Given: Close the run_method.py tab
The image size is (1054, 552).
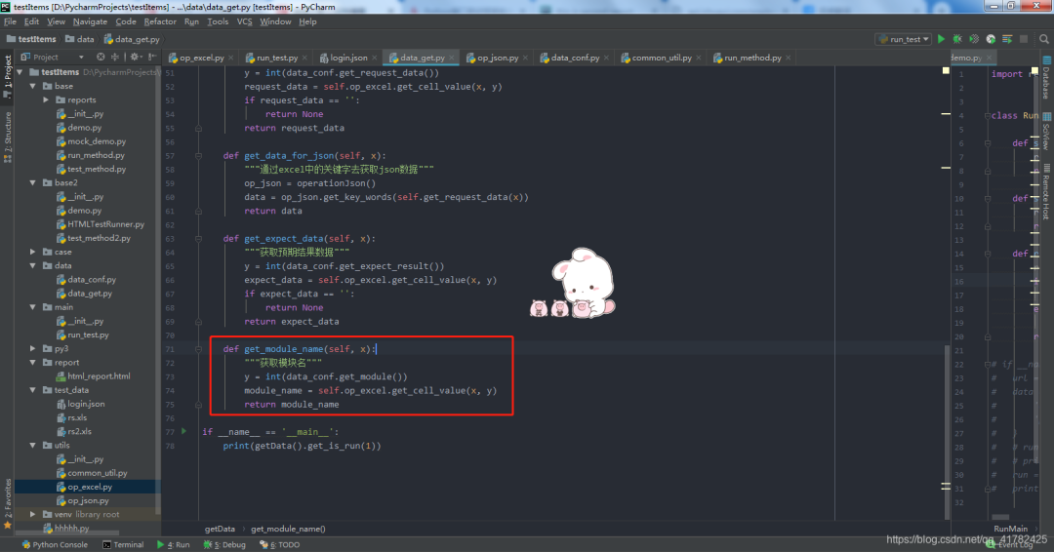Looking at the screenshot, I should 789,58.
